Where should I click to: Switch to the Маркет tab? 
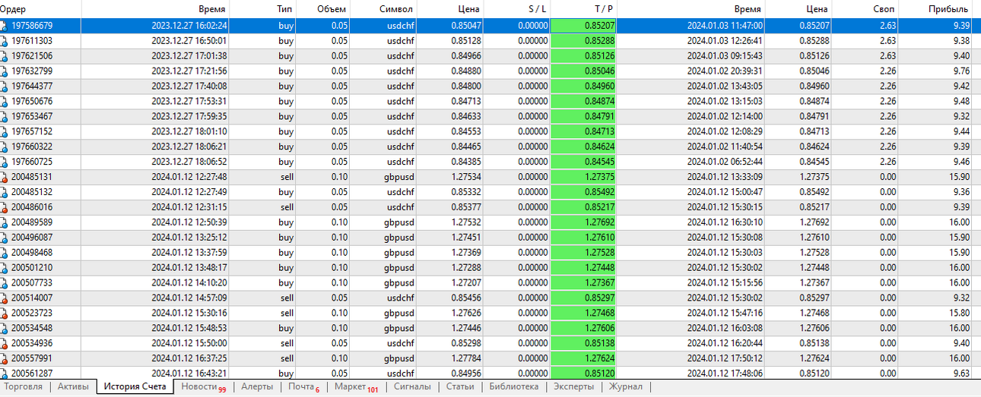(356, 387)
